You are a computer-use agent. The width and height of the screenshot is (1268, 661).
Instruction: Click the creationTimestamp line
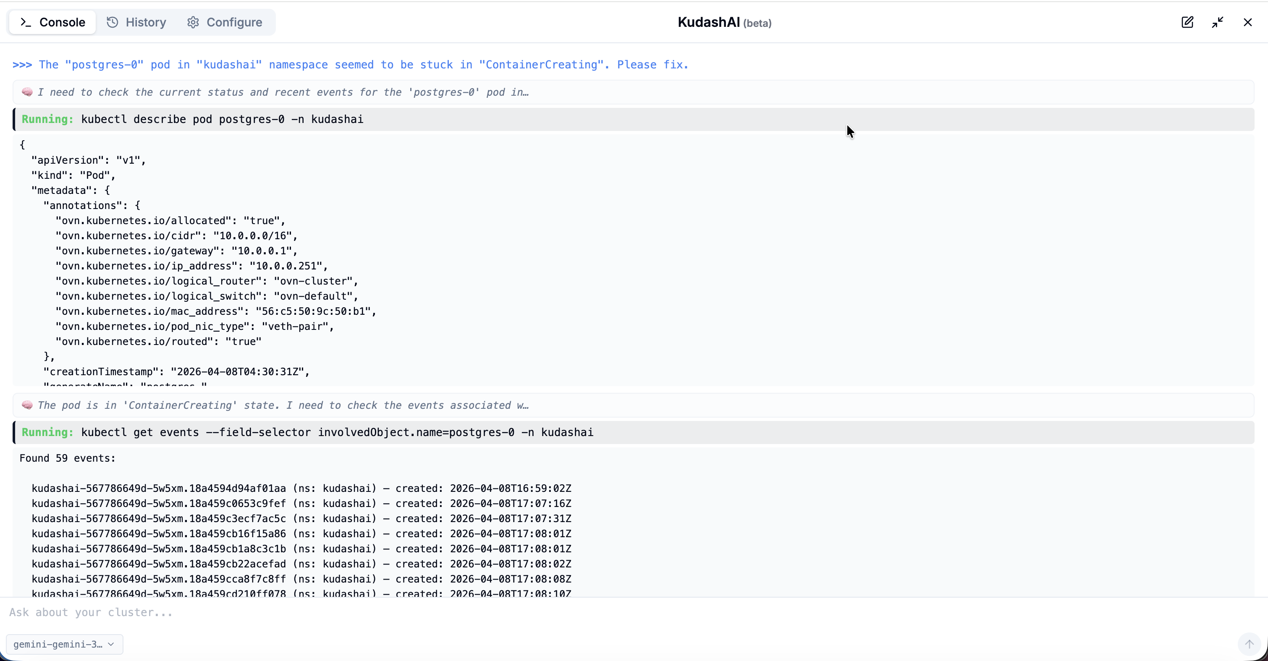(x=176, y=371)
